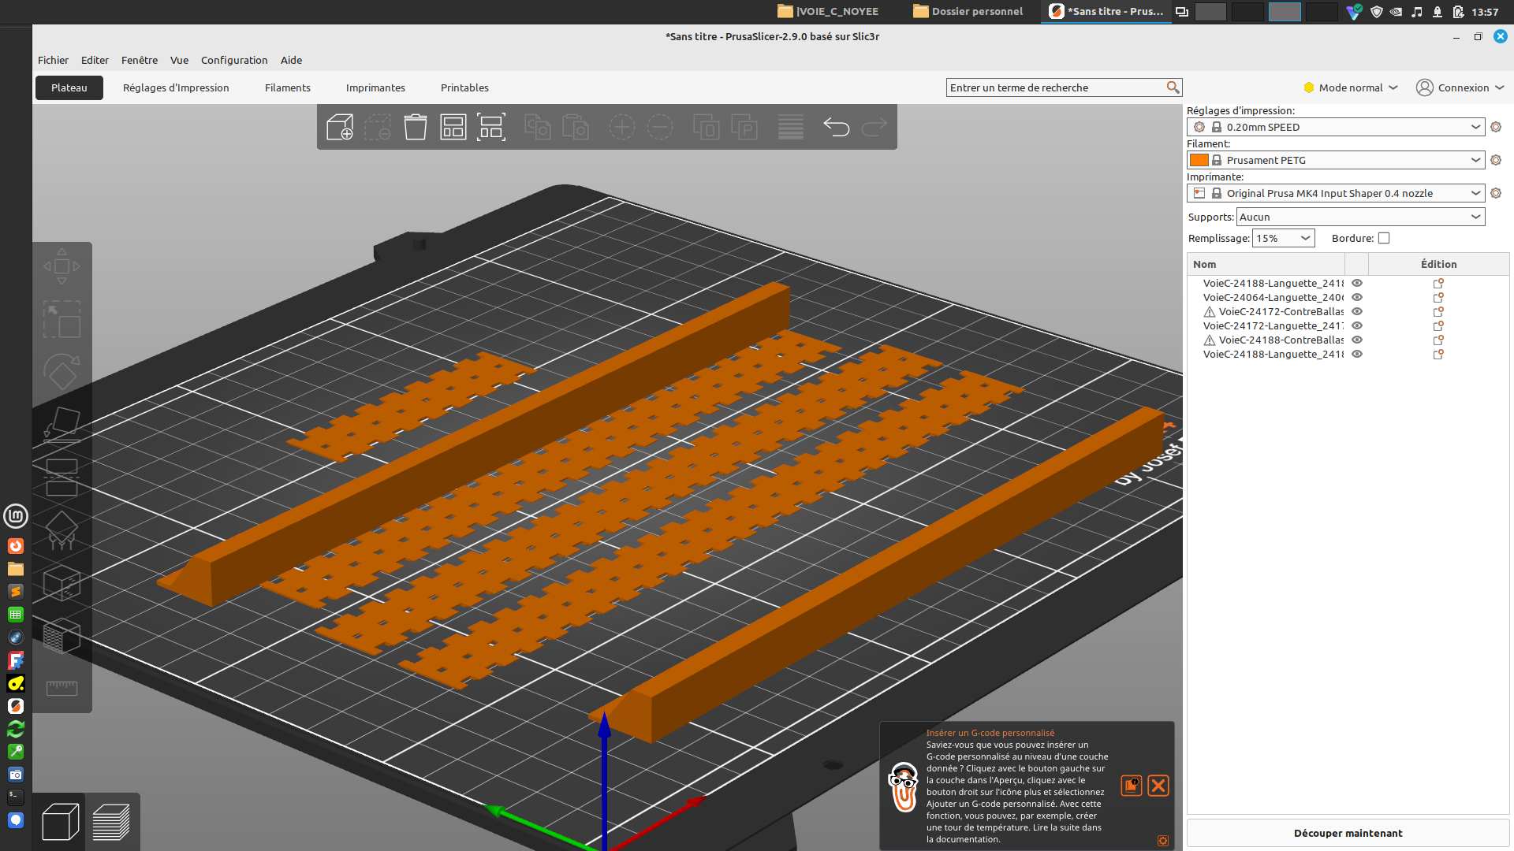Click the Undo arrow icon
1514x851 pixels.
click(x=836, y=127)
